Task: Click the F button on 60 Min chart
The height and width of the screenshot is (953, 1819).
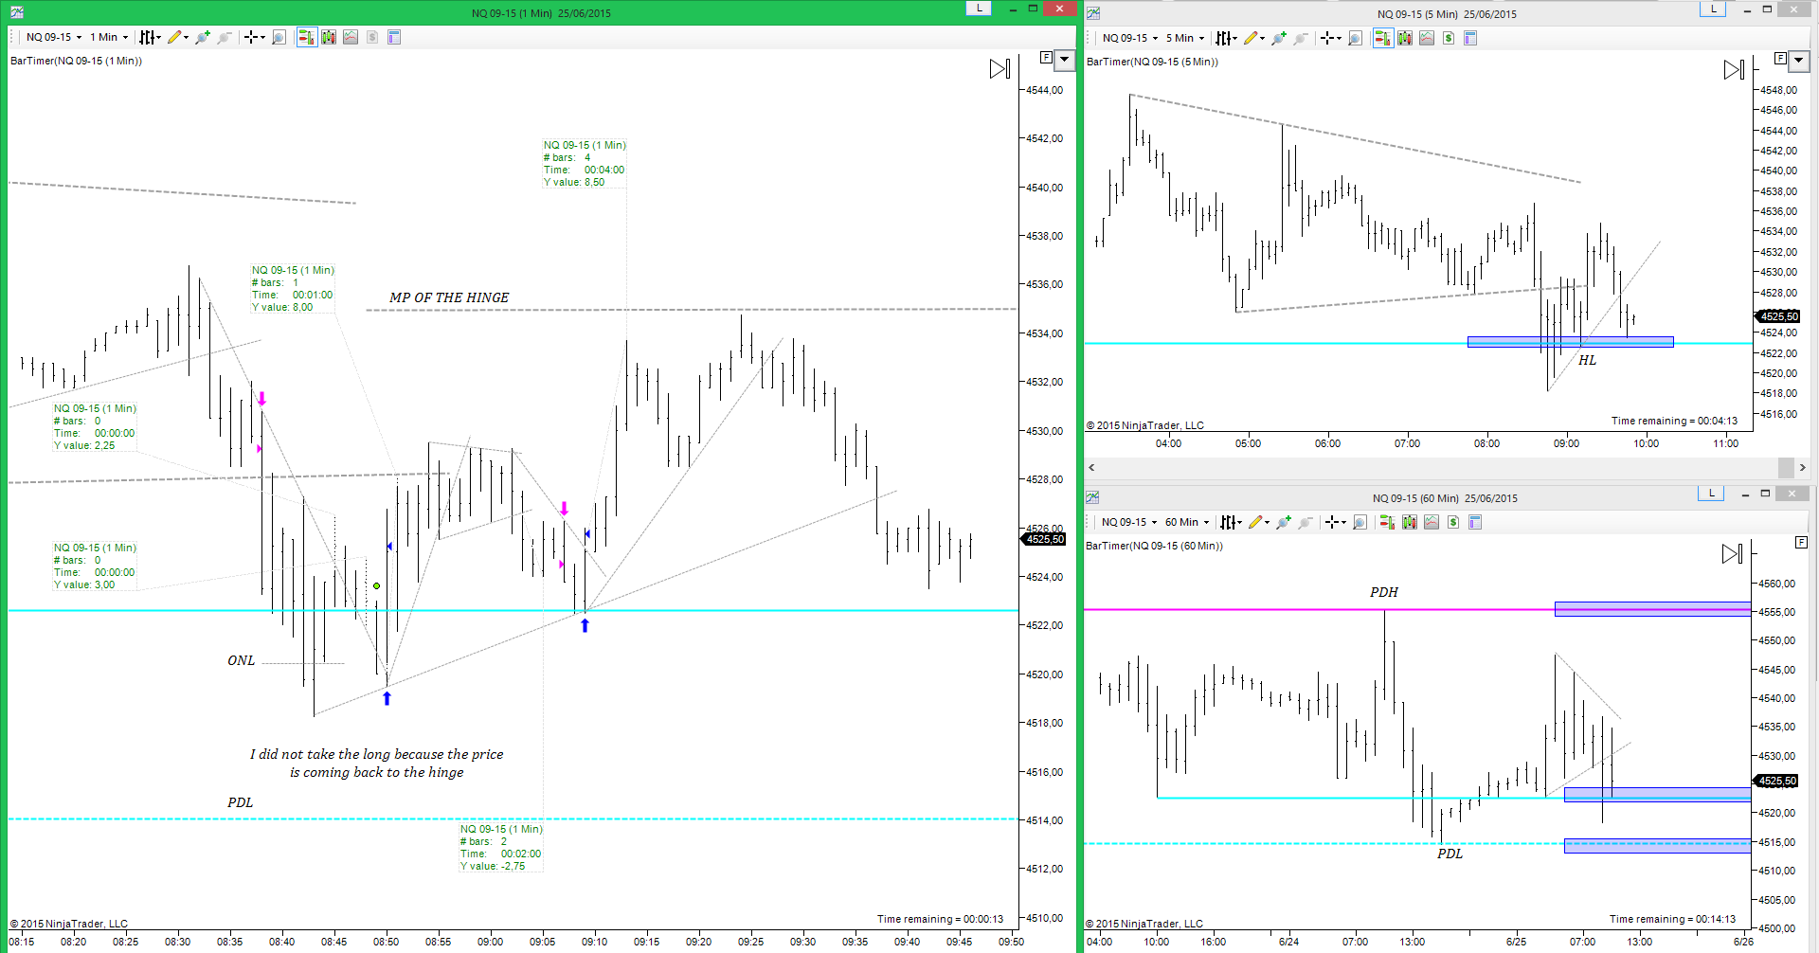Action: click(x=1801, y=543)
